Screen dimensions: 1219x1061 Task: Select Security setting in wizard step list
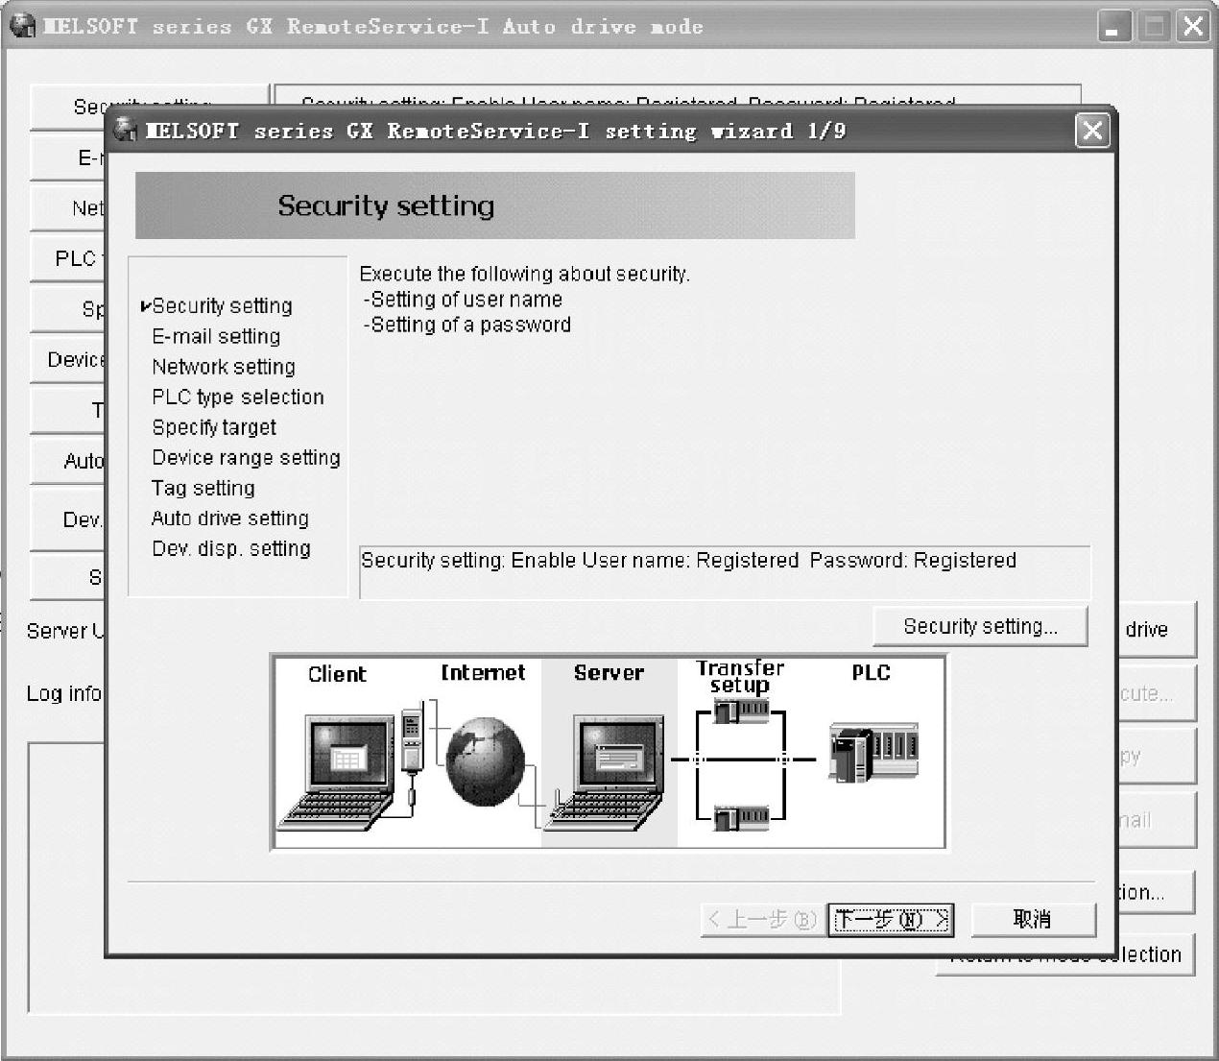pyautogui.click(x=222, y=305)
